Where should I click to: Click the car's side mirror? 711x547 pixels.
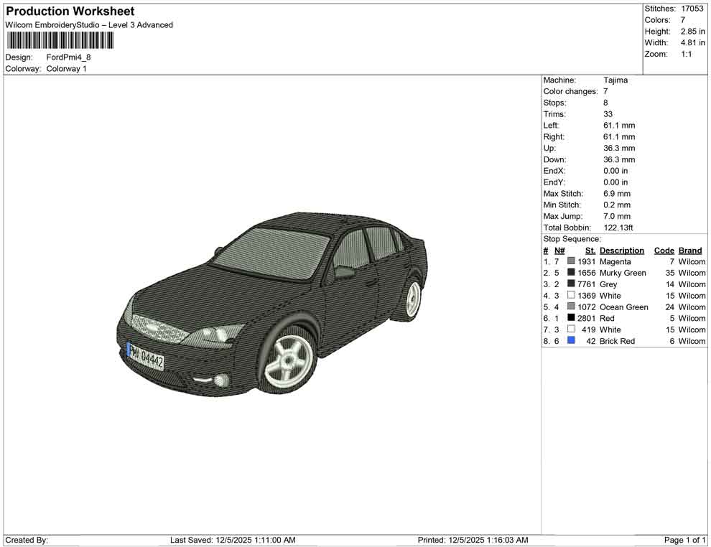point(345,272)
